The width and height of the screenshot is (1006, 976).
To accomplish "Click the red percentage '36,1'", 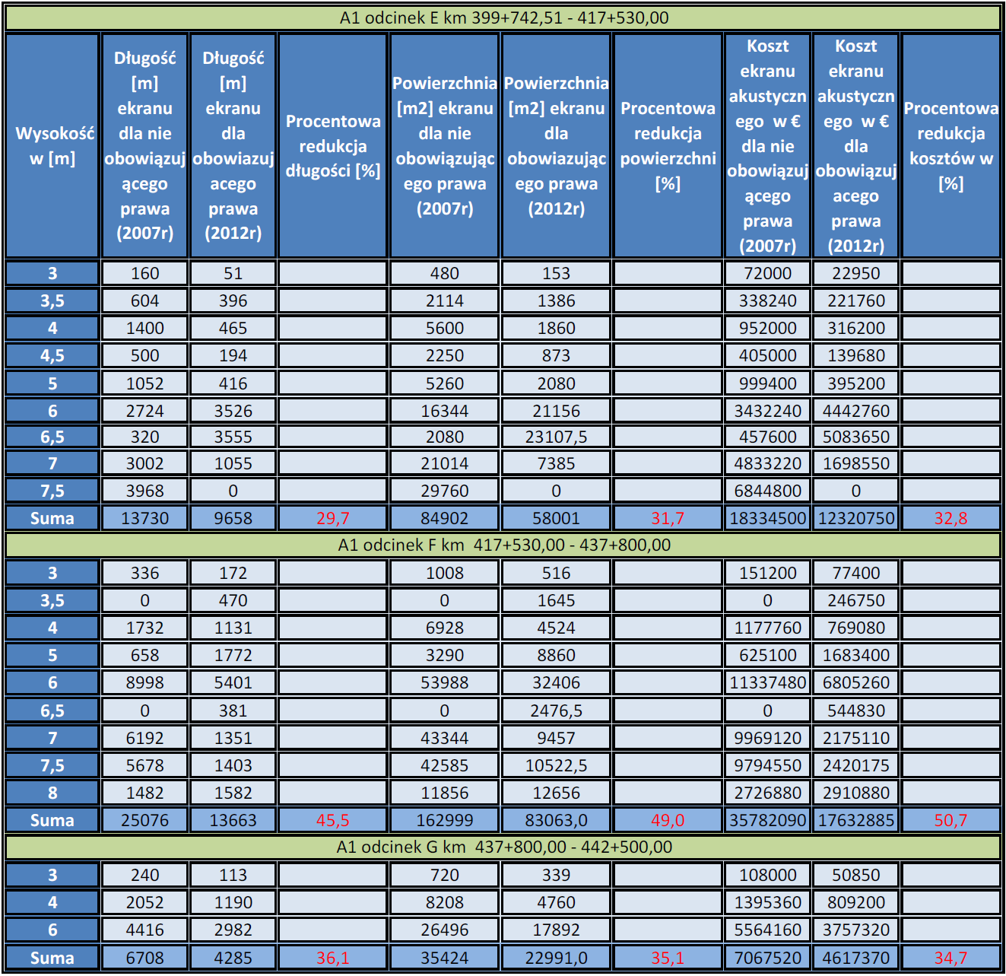I will (x=332, y=958).
